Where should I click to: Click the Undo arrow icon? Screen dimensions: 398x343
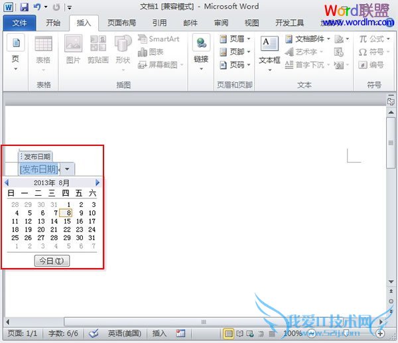(x=37, y=7)
